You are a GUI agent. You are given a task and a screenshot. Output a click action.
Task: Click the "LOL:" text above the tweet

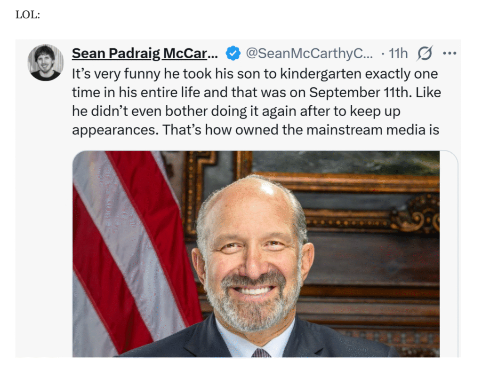click(x=28, y=15)
